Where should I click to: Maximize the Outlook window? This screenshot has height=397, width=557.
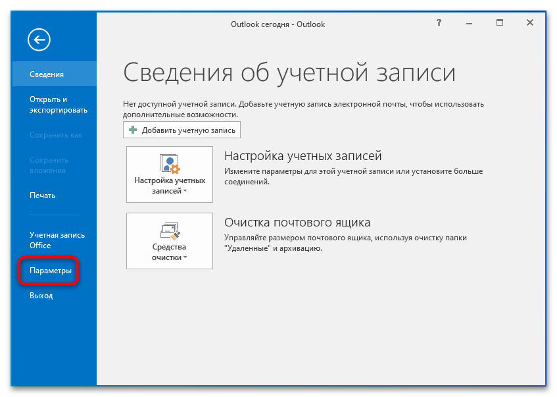(500, 24)
